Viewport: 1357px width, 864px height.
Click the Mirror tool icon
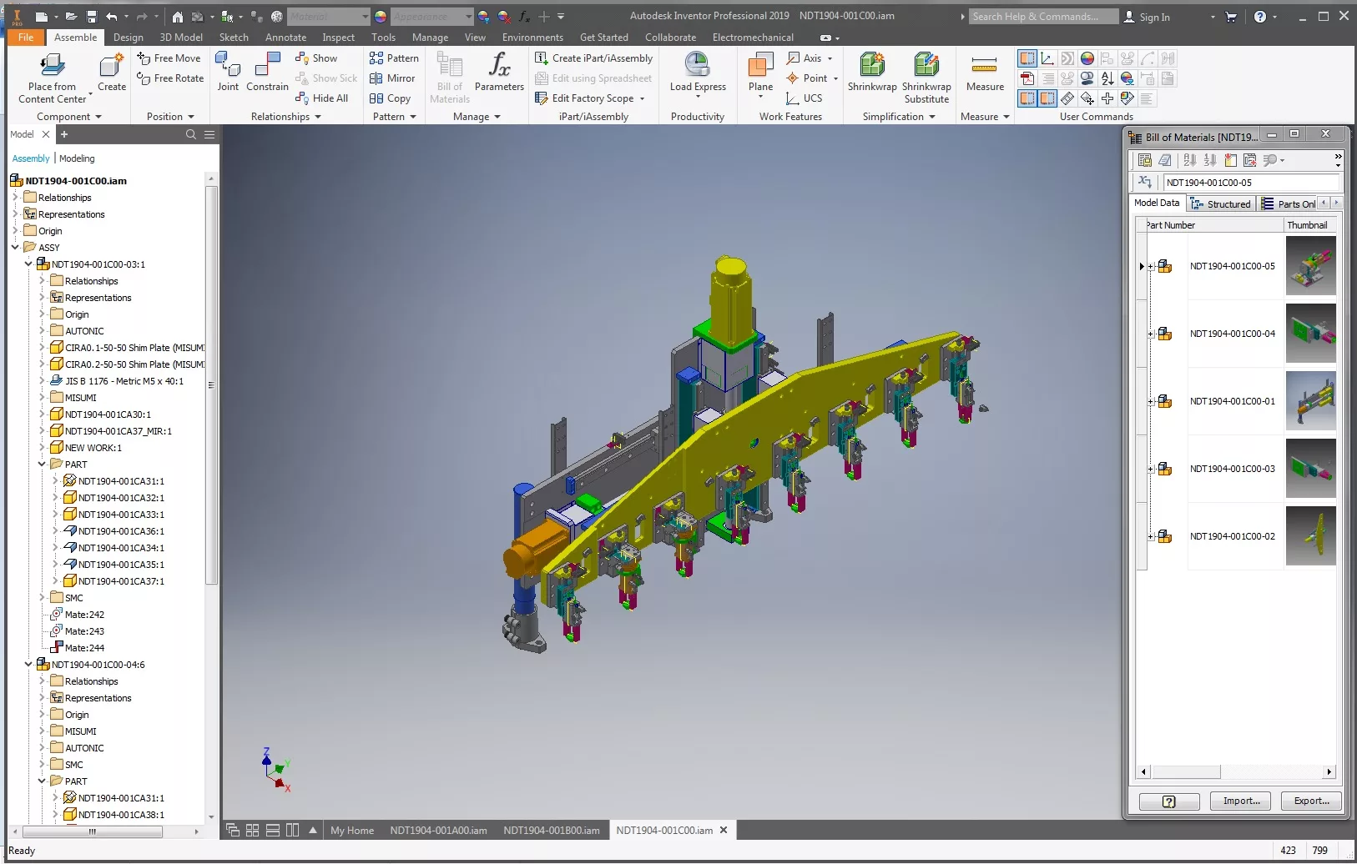point(377,78)
